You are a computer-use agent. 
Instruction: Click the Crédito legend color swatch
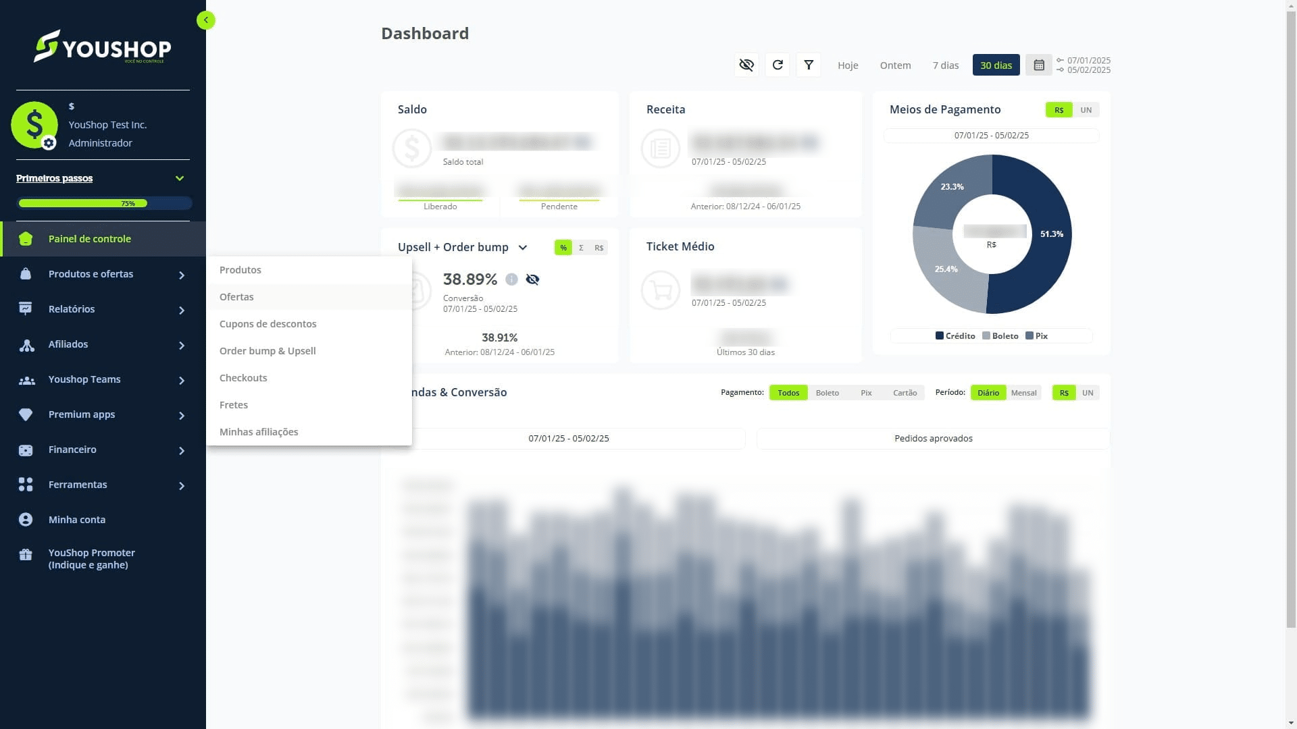(940, 335)
